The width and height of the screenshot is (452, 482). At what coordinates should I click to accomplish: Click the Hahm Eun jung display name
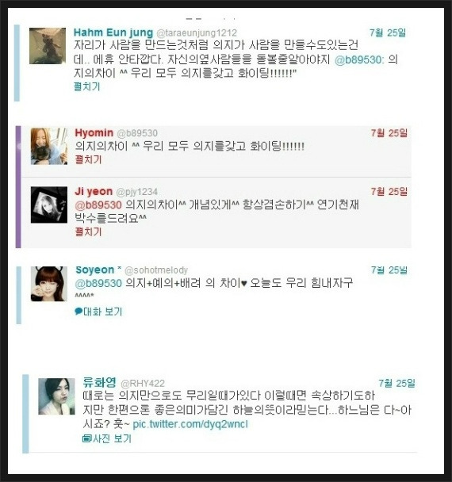[x=113, y=33]
